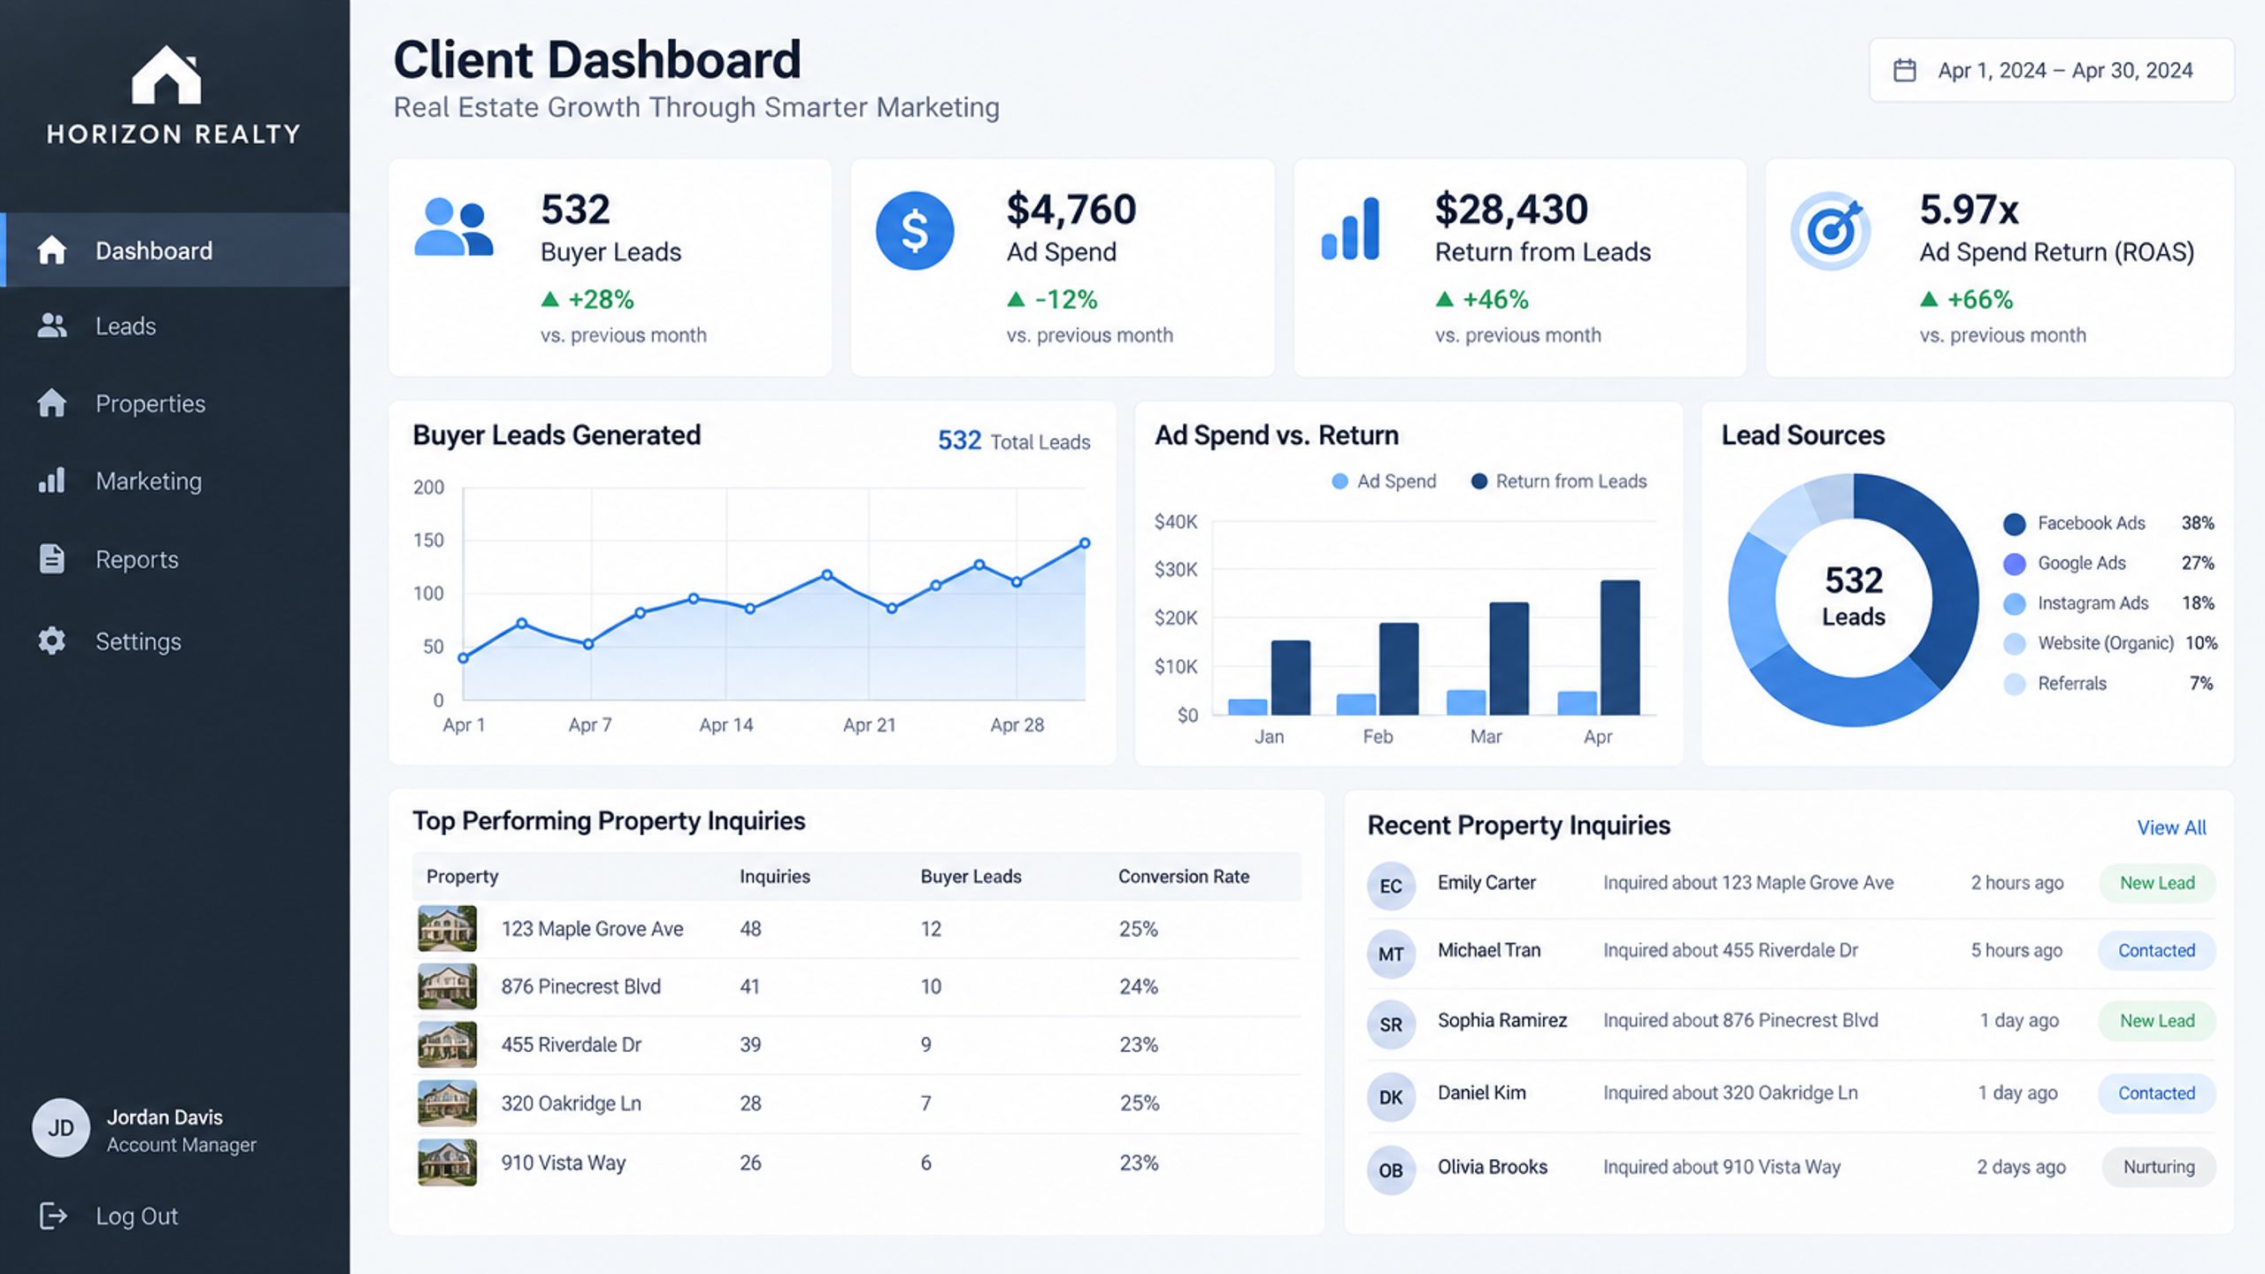Click the JD avatar for Jordan Davis

[61, 1128]
